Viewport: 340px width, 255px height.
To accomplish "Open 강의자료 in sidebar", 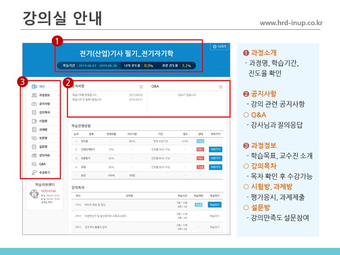I will point(45,155).
